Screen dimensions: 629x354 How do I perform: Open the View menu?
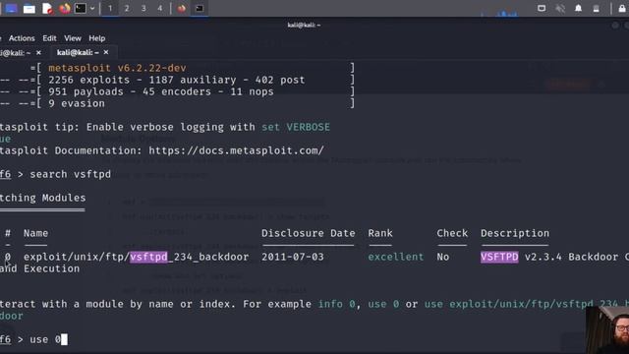tap(73, 38)
